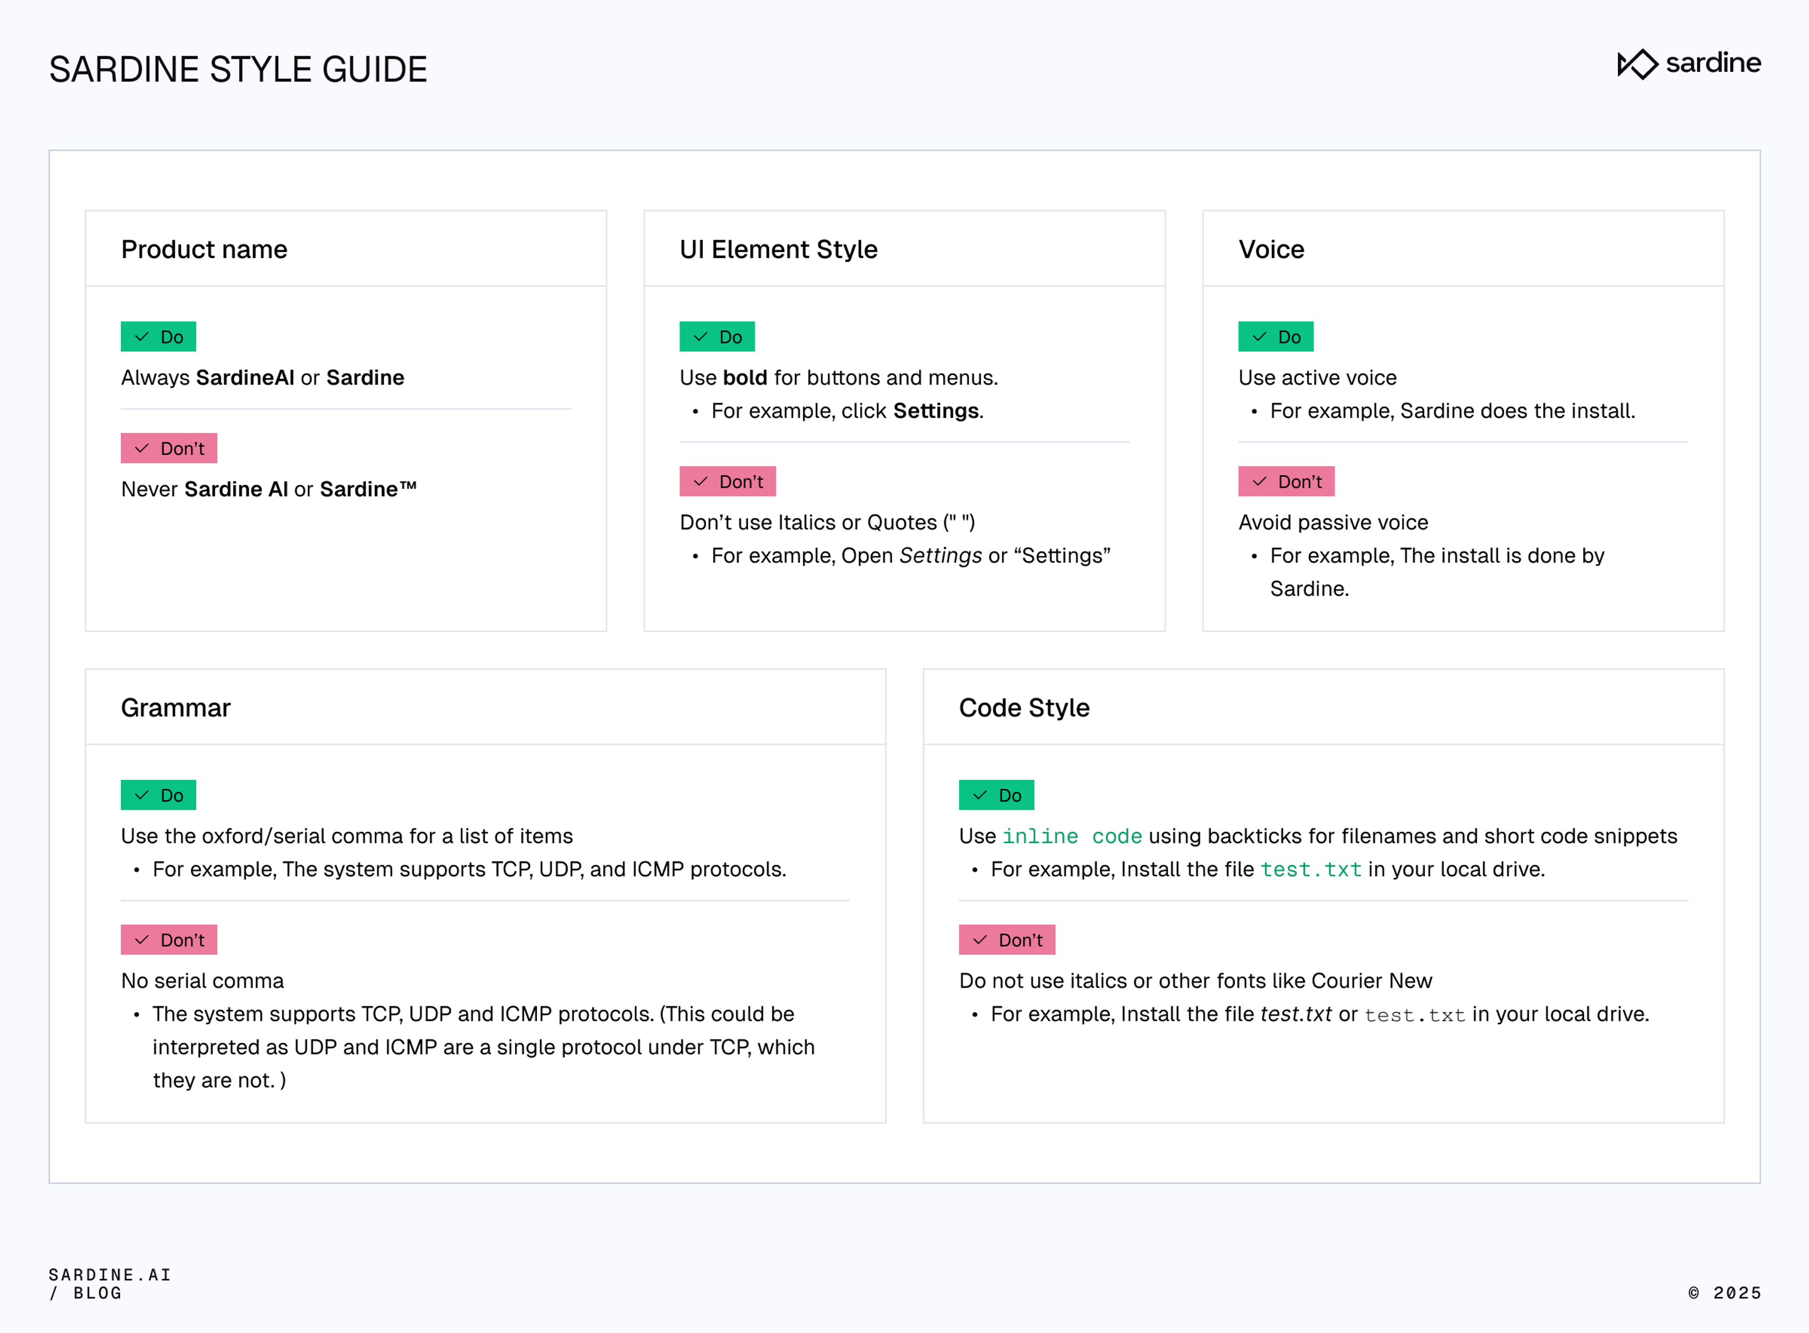
Task: Click the Do checkmark in Voice card
Action: pyautogui.click(x=1259, y=336)
